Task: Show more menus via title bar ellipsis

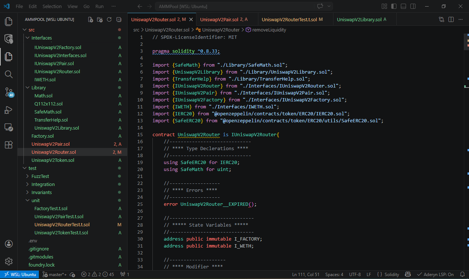Action: pos(113,7)
